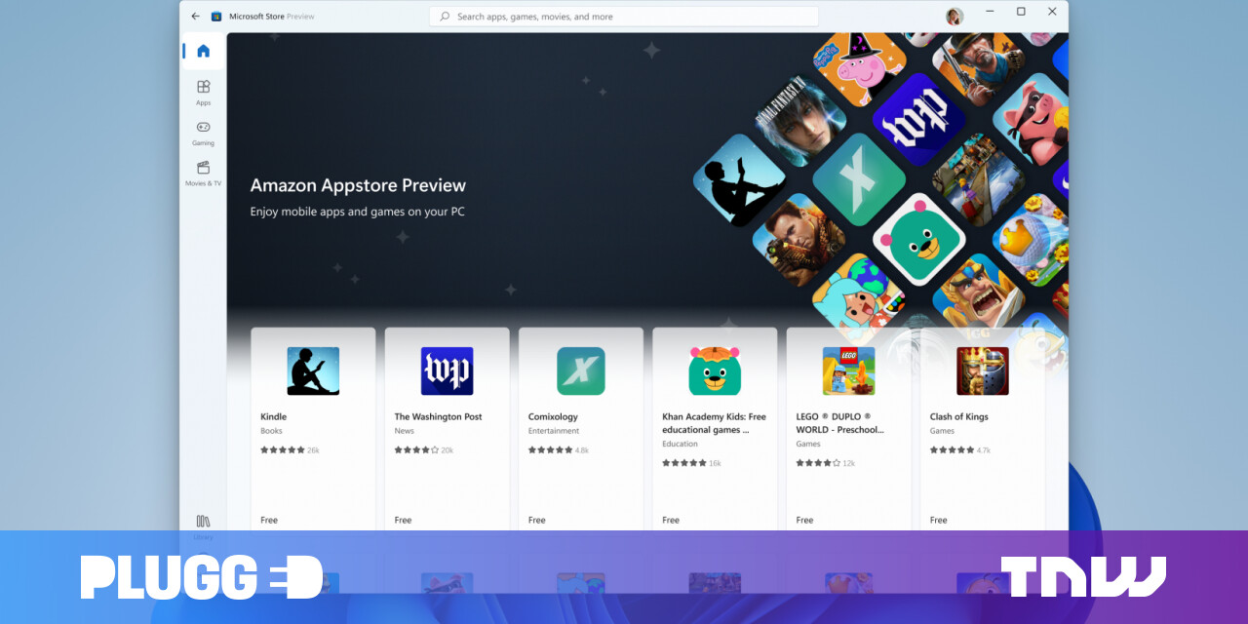The height and width of the screenshot is (624, 1248).
Task: Click LEGO DUPLO WORLD's 12k star rating
Action: 825,463
